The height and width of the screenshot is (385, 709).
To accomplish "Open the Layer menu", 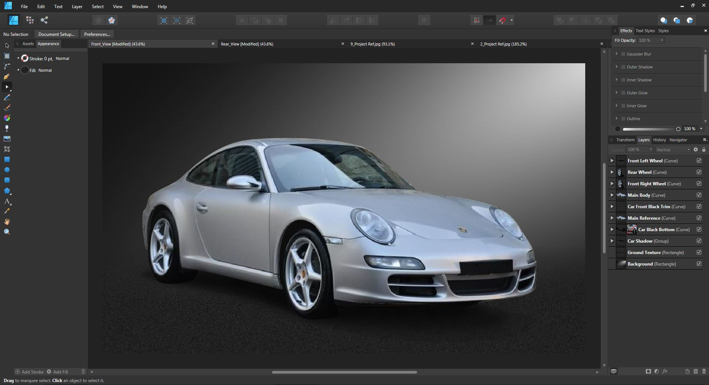I will tap(77, 7).
